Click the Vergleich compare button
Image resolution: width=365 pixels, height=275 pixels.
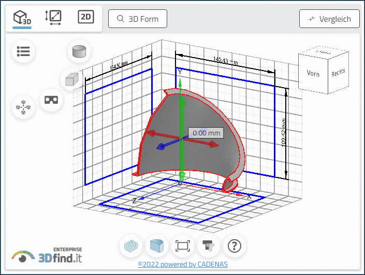point(329,19)
